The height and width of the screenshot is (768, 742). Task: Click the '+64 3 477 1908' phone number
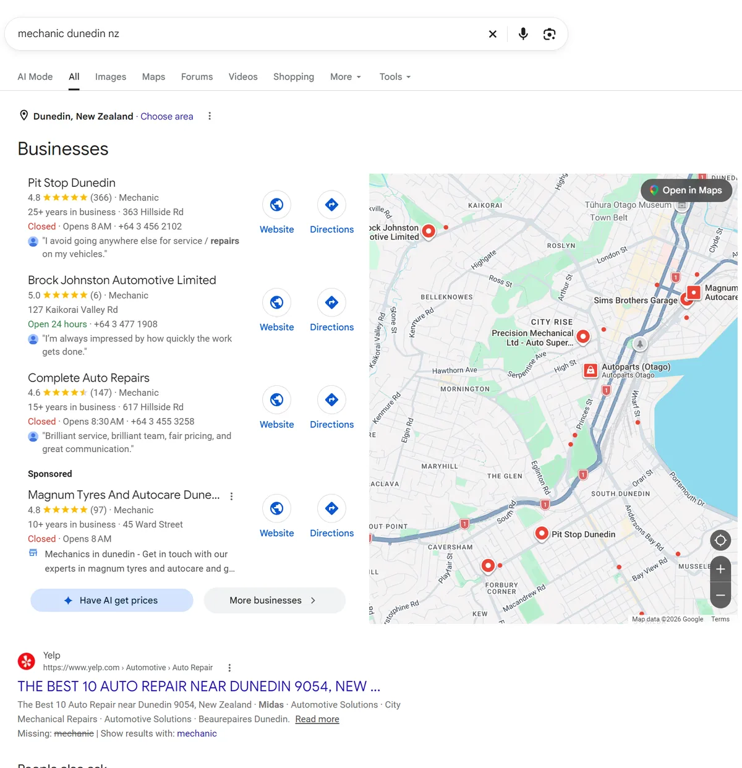[x=126, y=324]
